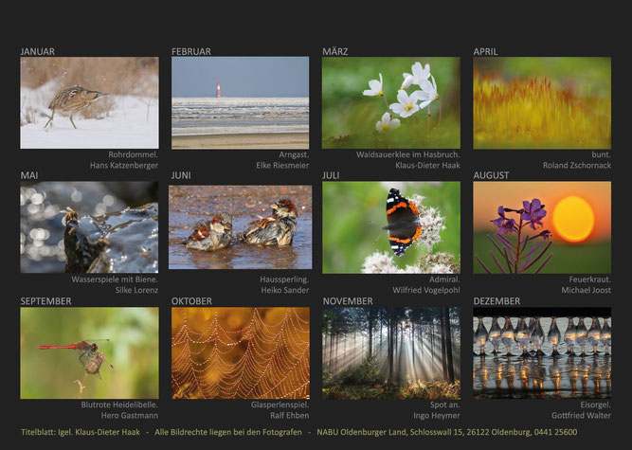Screen dimensions: 632x450
Task: Select the caption 'Rohrdommel.'
Action: pos(133,154)
